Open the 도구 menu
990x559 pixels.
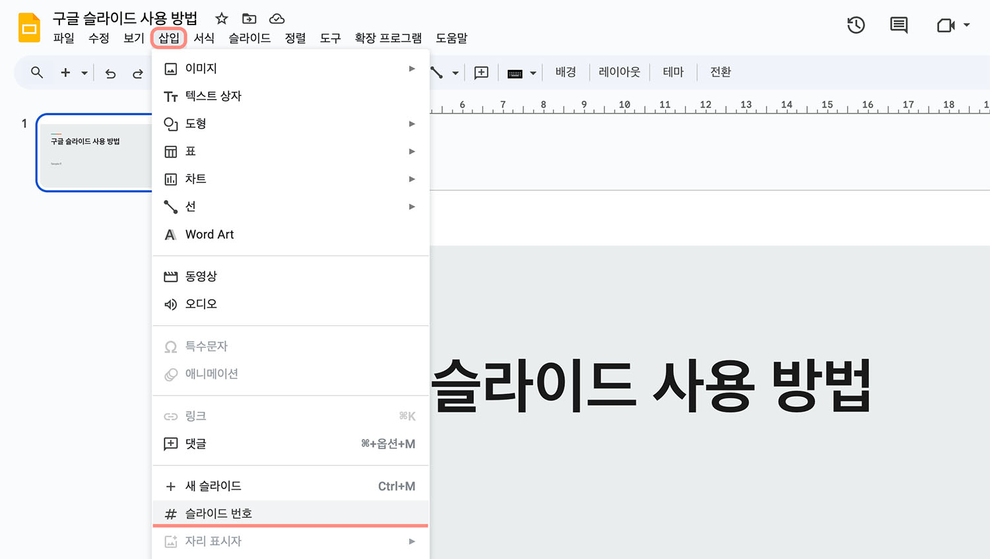click(x=330, y=38)
